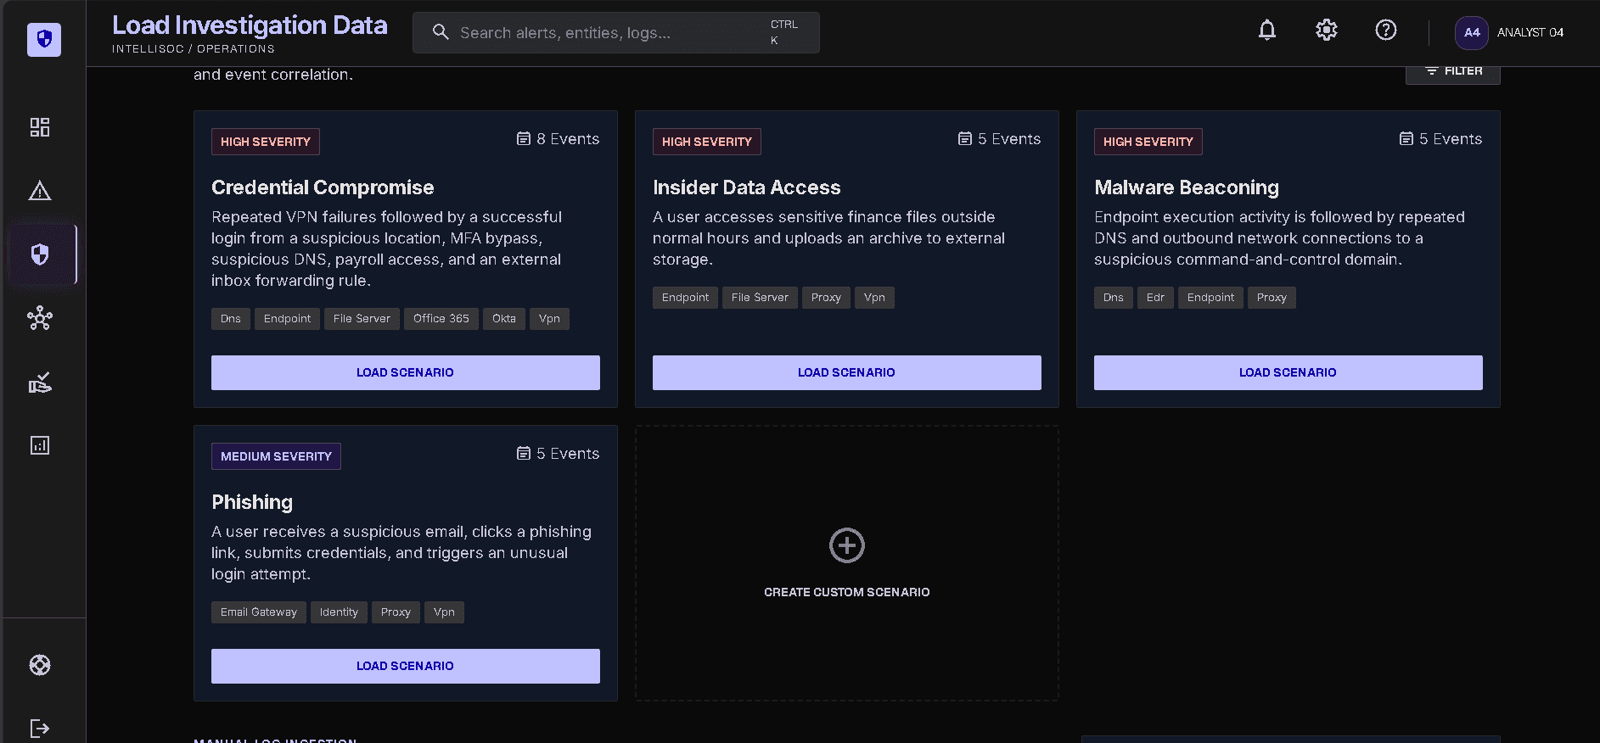Open the response actions hand icon
1600x743 pixels.
pyautogui.click(x=40, y=382)
